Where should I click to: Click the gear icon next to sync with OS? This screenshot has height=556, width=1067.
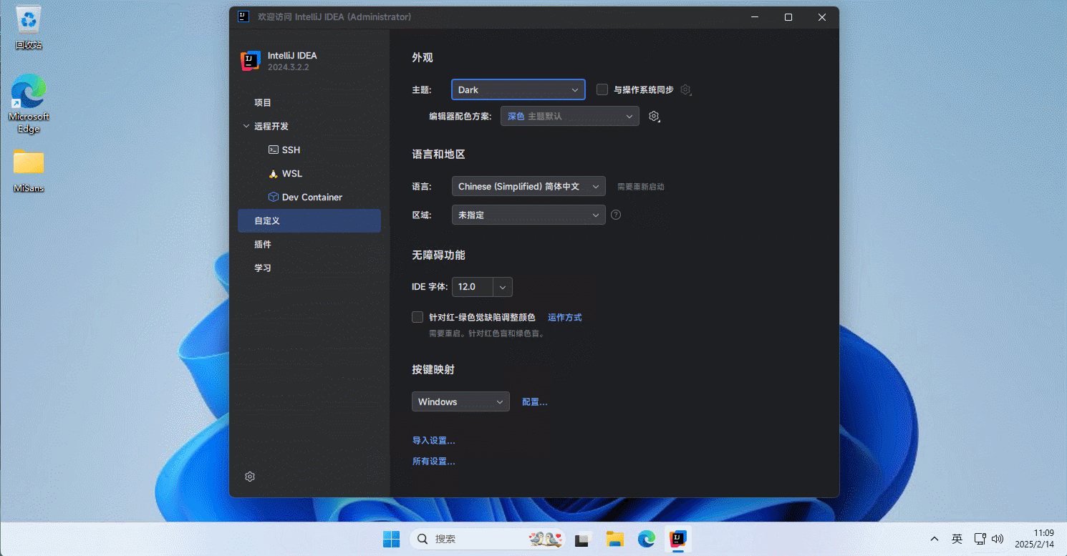tap(685, 89)
